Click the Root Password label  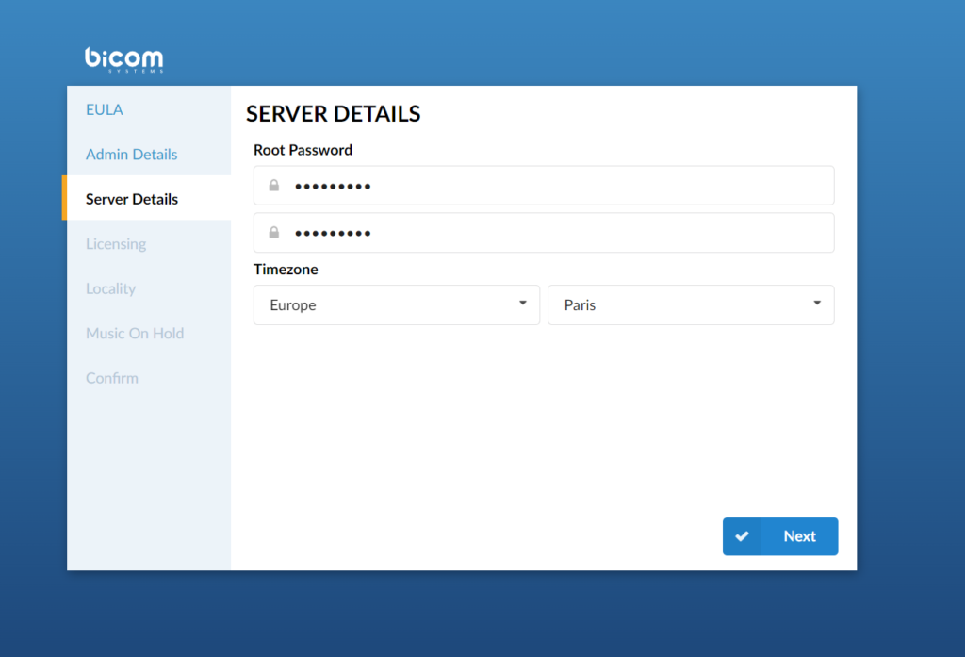click(x=303, y=149)
